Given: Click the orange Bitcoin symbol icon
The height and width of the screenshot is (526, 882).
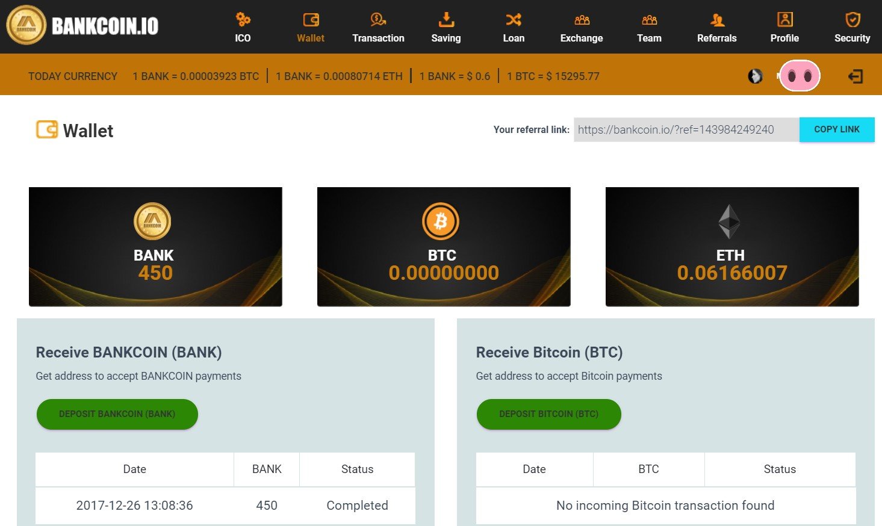Looking at the screenshot, I should pos(441,221).
